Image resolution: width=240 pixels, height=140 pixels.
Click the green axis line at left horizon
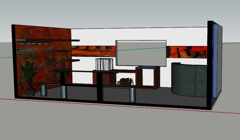(6, 57)
